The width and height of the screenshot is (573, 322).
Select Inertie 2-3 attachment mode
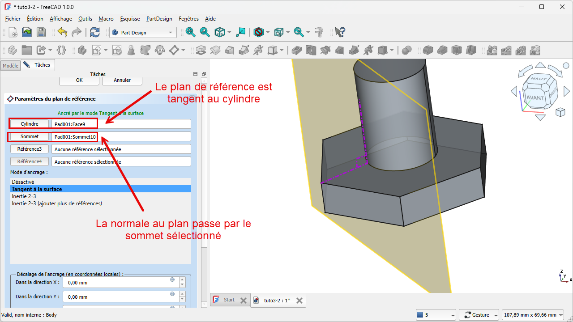pyautogui.click(x=24, y=196)
